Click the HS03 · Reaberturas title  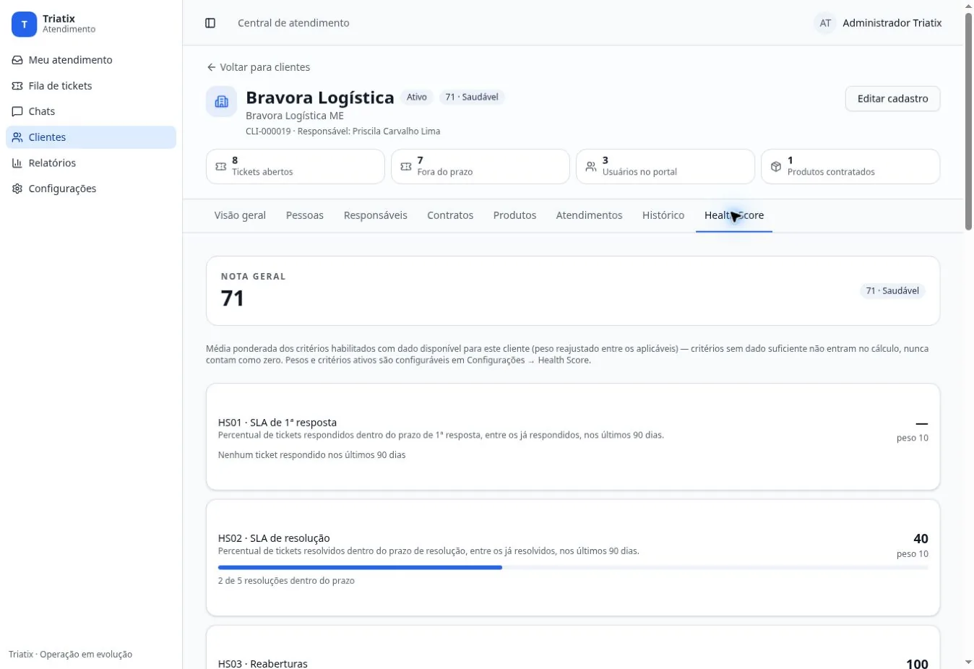point(263,663)
